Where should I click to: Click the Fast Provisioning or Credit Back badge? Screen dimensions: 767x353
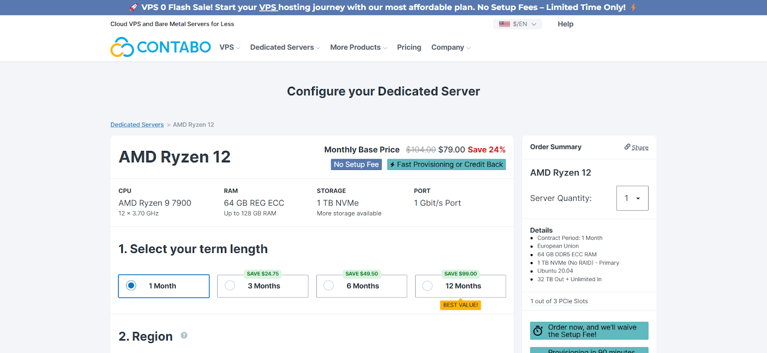[x=446, y=164]
